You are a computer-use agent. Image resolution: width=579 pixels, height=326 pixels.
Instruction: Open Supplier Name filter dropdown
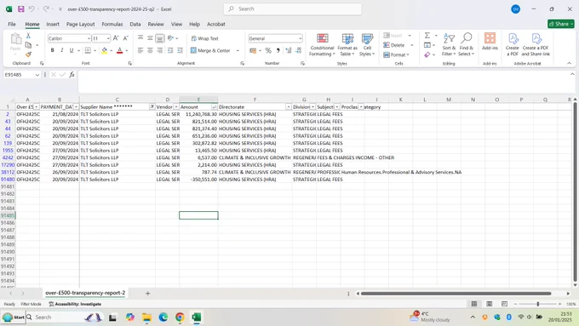pyautogui.click(x=152, y=106)
